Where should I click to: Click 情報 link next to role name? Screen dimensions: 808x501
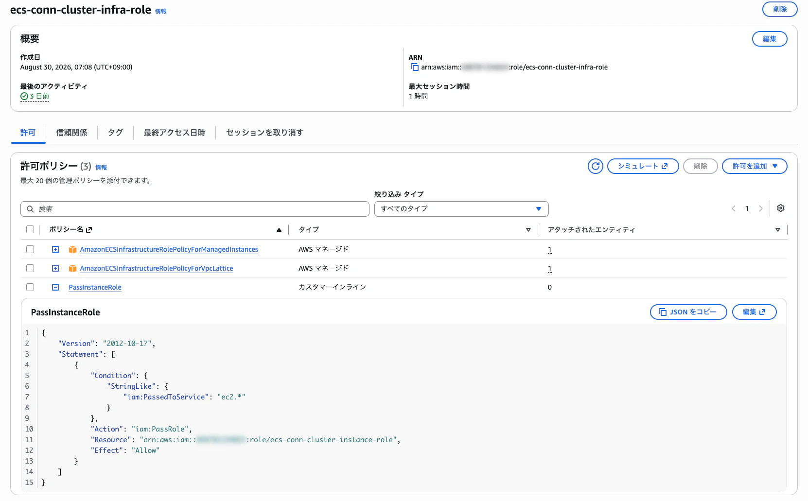161,11
